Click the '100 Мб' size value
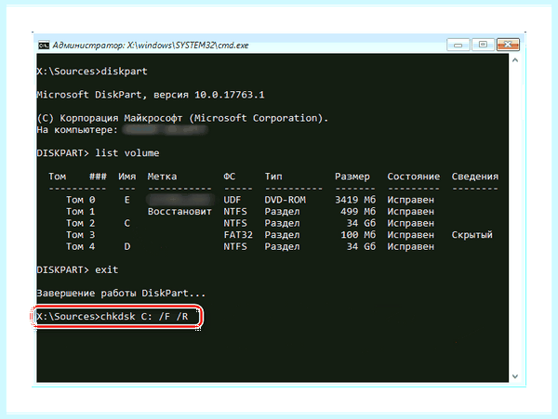 tap(358, 235)
